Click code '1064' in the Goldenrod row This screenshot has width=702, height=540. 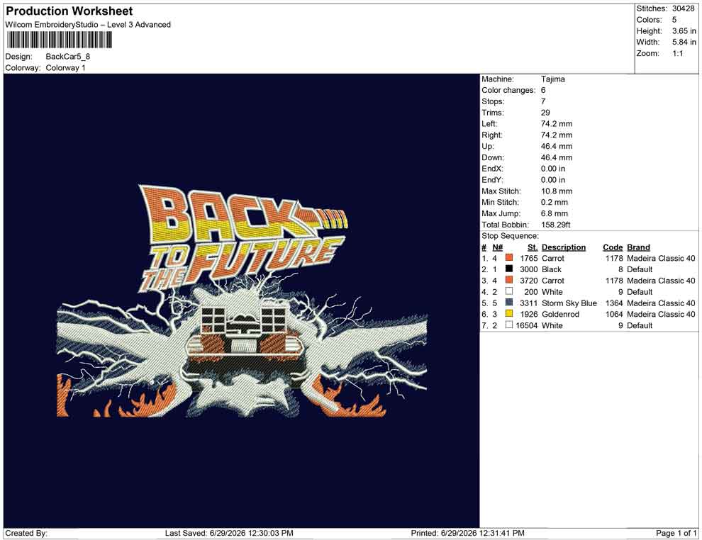click(x=614, y=314)
